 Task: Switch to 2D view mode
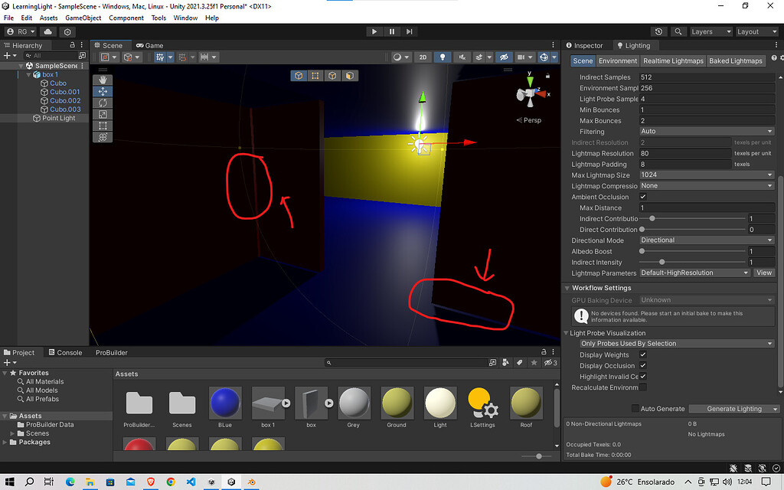click(x=423, y=57)
